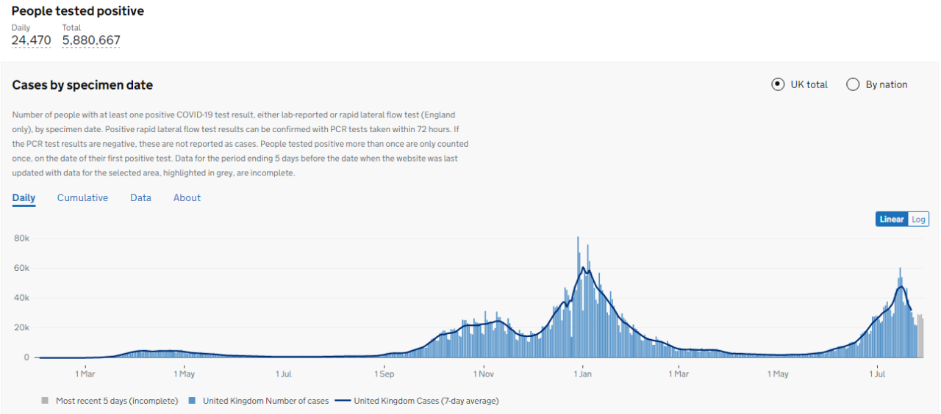The image size is (941, 414).
Task: Click the 7-day average line legend icon
Action: (x=343, y=401)
